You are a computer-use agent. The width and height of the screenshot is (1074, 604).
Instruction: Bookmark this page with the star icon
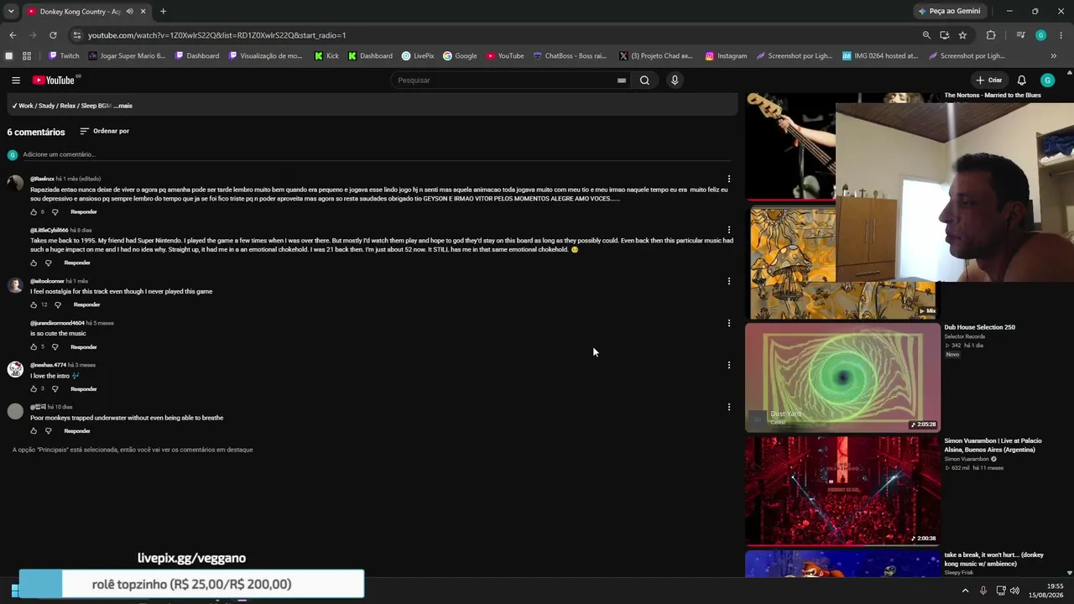[962, 35]
